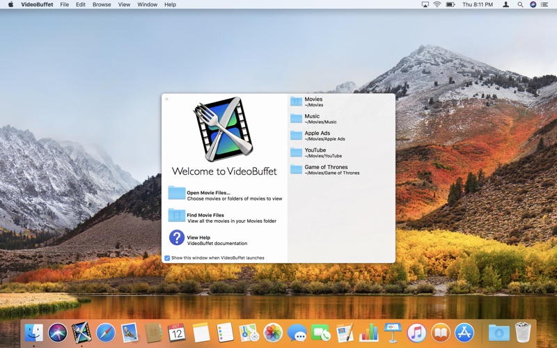This screenshot has width=557, height=348.
Task: Open the Game of Thrones recent folder
Action: coord(341,170)
